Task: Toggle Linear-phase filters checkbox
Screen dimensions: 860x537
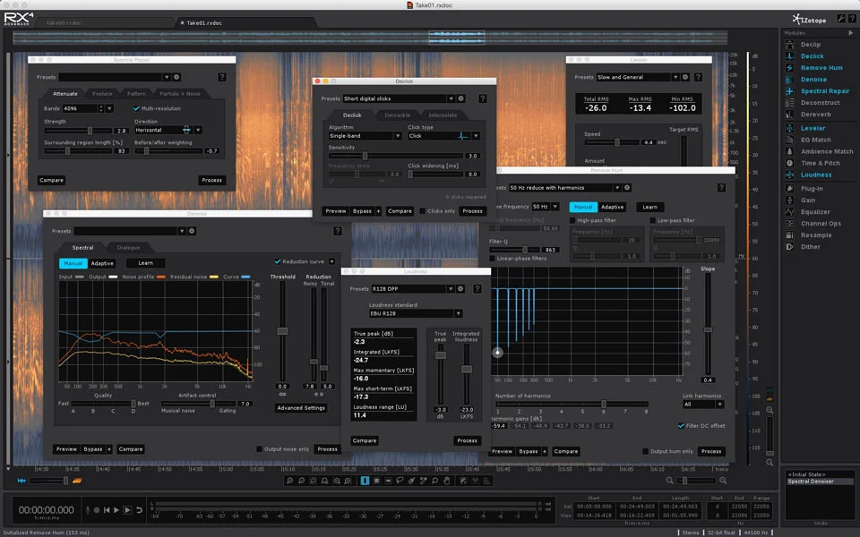Action: pyautogui.click(x=493, y=258)
